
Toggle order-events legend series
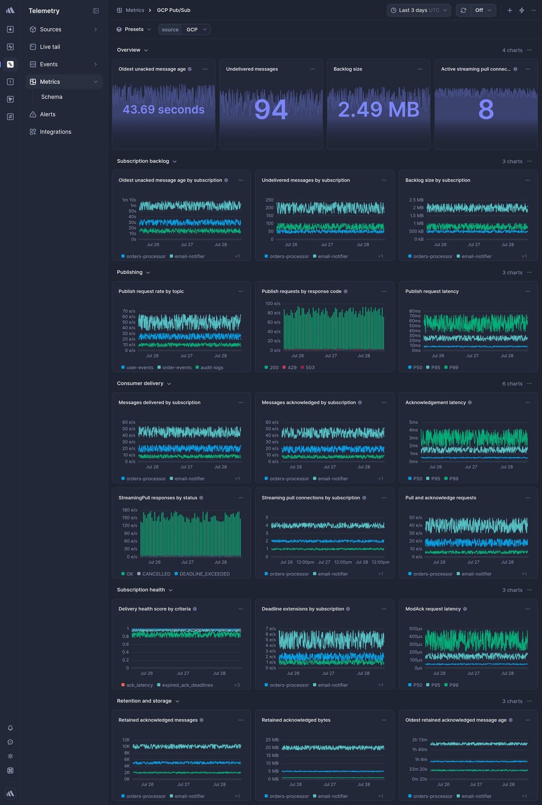point(174,368)
